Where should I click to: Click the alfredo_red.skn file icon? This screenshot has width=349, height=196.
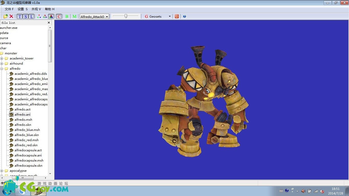[11, 145]
